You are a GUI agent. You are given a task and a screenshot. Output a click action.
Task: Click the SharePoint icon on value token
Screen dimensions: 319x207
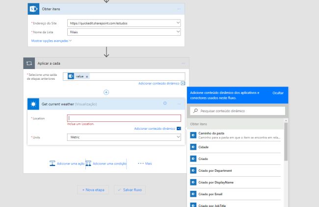tap(71, 76)
